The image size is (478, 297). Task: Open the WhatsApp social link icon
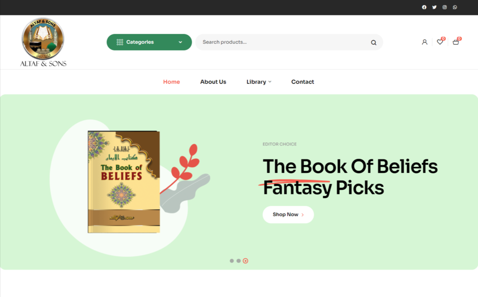click(x=455, y=7)
